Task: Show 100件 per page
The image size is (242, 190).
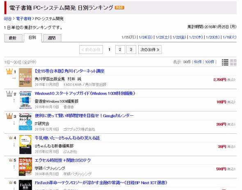Action: point(210,62)
